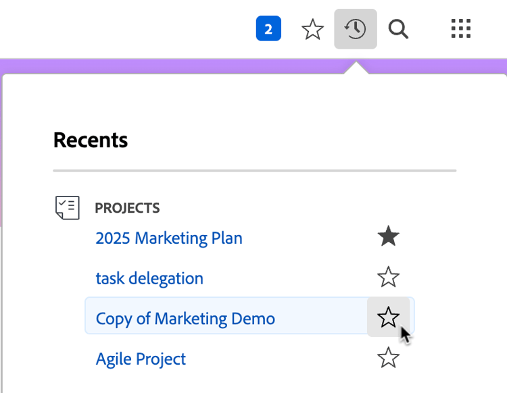Click the Recents heading
507x393 pixels.
tap(91, 140)
